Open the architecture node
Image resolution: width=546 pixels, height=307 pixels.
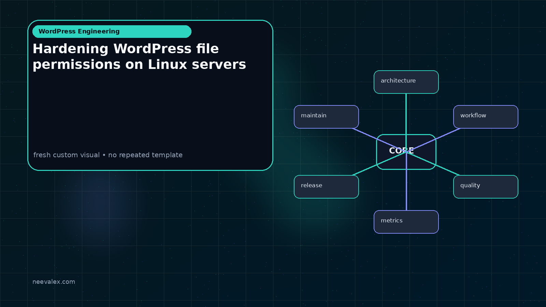(406, 82)
